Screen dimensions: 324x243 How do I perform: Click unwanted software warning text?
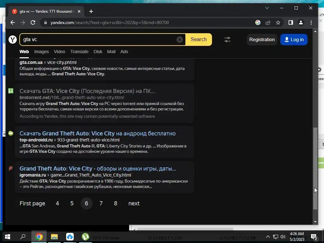coord(87,116)
